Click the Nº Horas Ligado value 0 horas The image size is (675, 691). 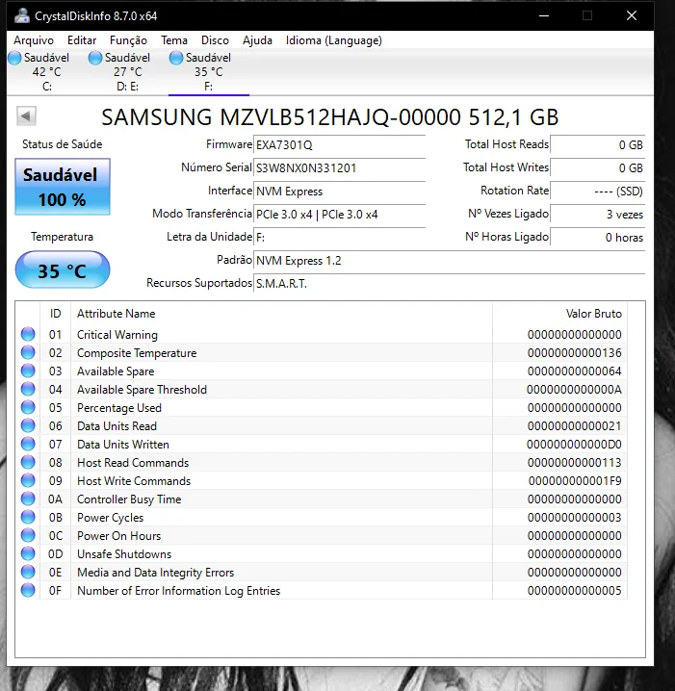click(598, 238)
